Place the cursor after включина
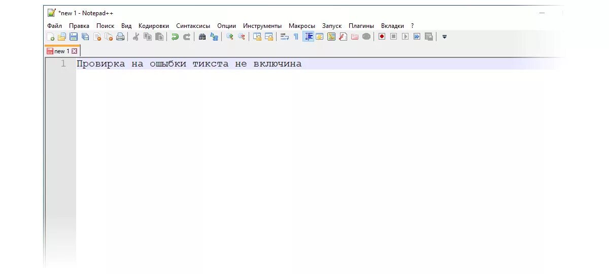Screen dimensions: 609x274 (302, 64)
